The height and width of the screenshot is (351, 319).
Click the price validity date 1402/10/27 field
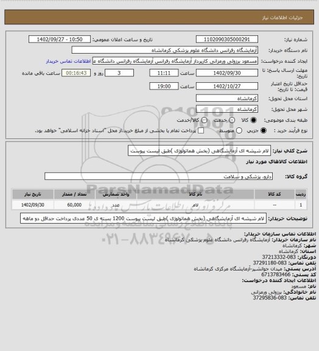227,86
